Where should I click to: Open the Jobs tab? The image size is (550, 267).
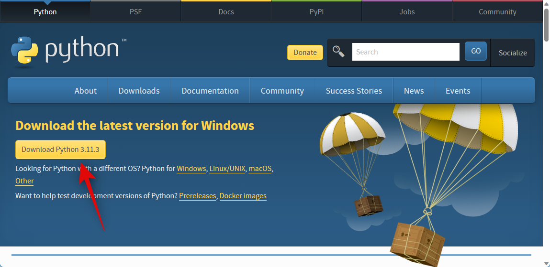coord(407,12)
